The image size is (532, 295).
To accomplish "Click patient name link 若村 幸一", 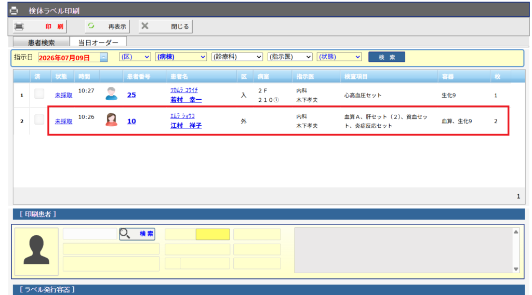I will (x=186, y=100).
